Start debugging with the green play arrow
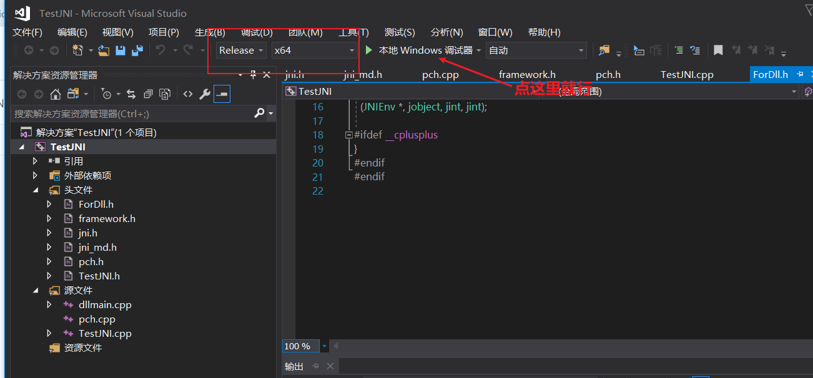This screenshot has width=813, height=378. point(369,50)
